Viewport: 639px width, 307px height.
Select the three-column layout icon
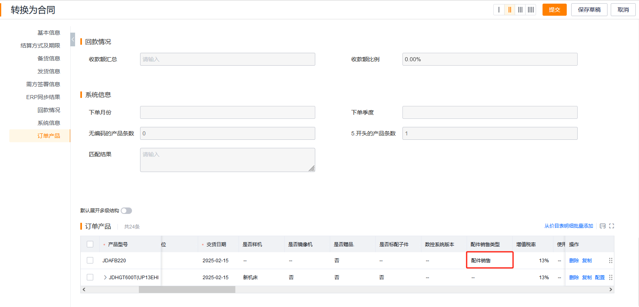point(520,10)
